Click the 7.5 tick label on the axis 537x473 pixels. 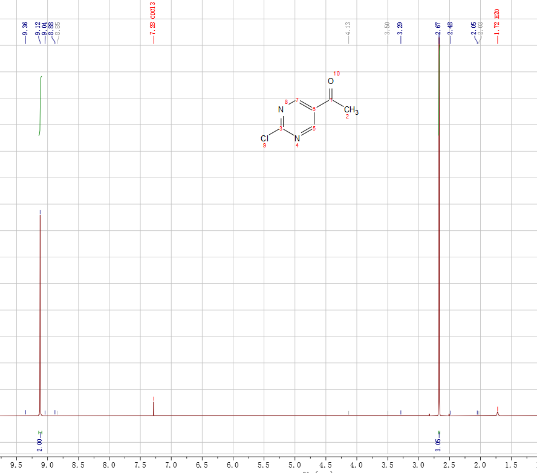coord(140,465)
